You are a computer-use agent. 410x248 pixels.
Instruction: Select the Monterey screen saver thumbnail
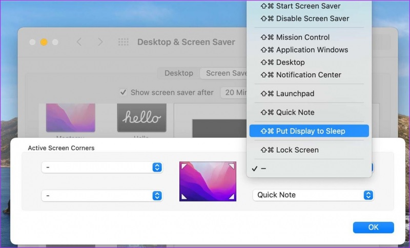click(x=70, y=118)
